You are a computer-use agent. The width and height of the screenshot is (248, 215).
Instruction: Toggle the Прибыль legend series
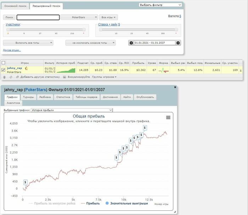[90, 203]
